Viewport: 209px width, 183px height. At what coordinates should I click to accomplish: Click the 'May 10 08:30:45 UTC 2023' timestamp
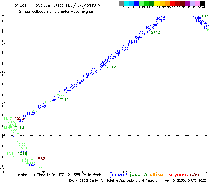pyautogui.click(x=185, y=180)
